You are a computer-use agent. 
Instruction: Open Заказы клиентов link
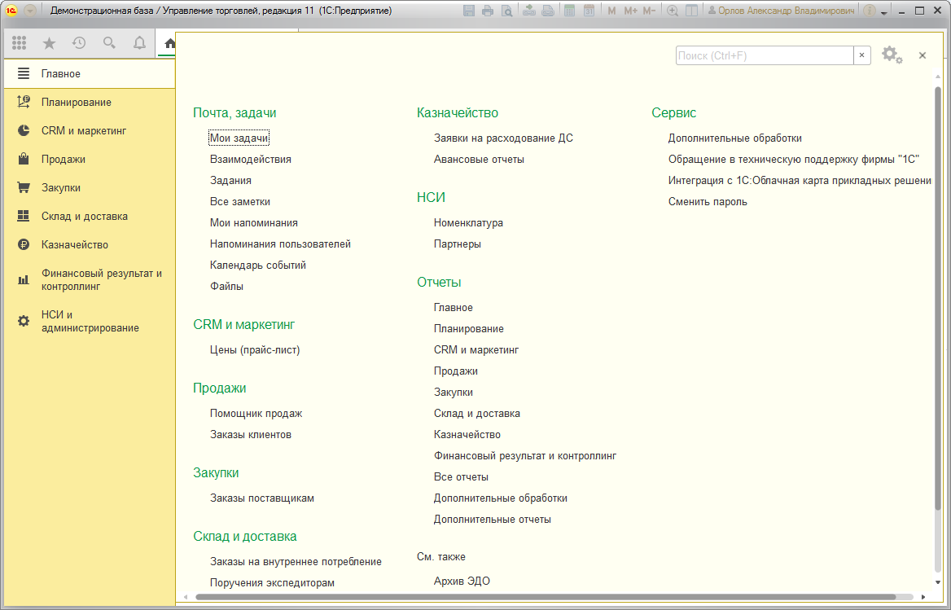[x=251, y=435]
